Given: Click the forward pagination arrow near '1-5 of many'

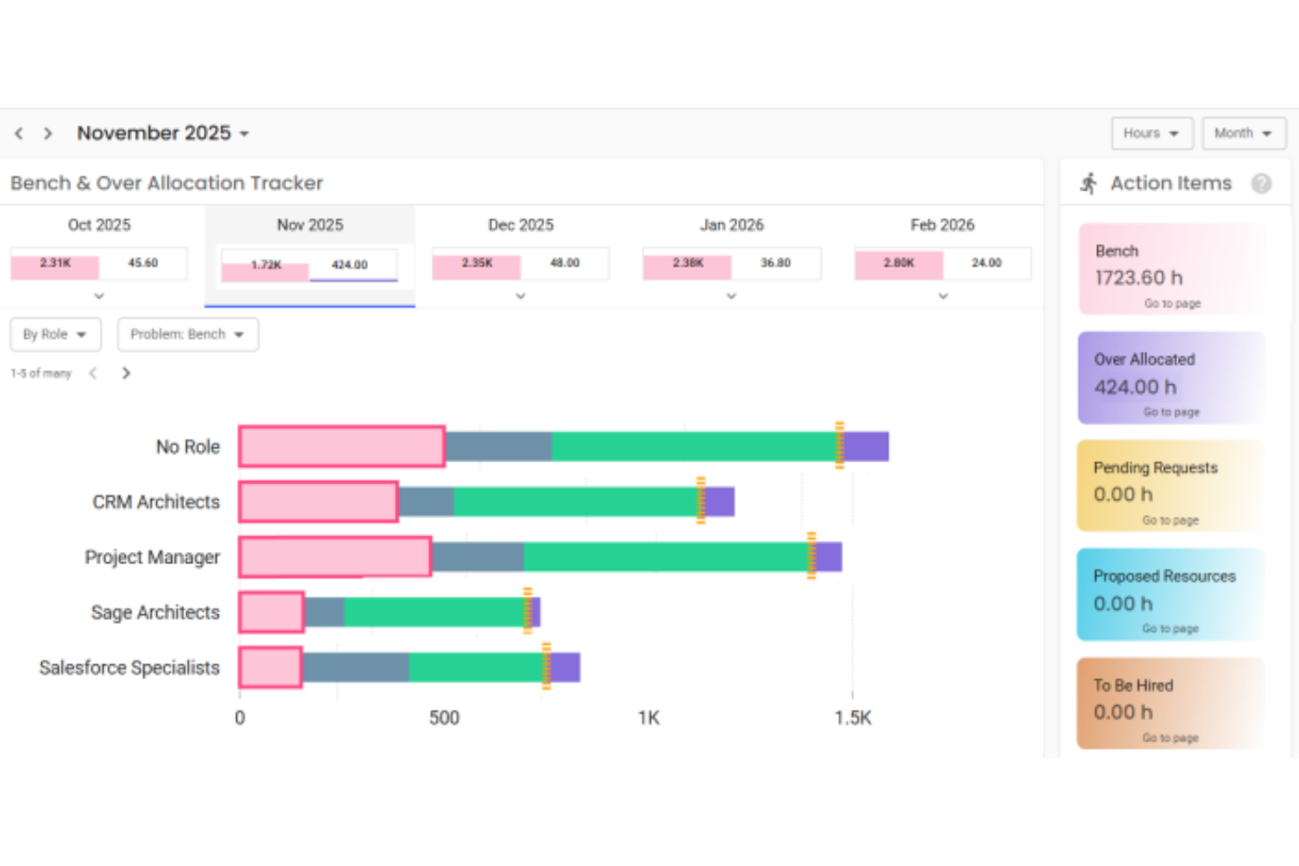Looking at the screenshot, I should point(126,372).
